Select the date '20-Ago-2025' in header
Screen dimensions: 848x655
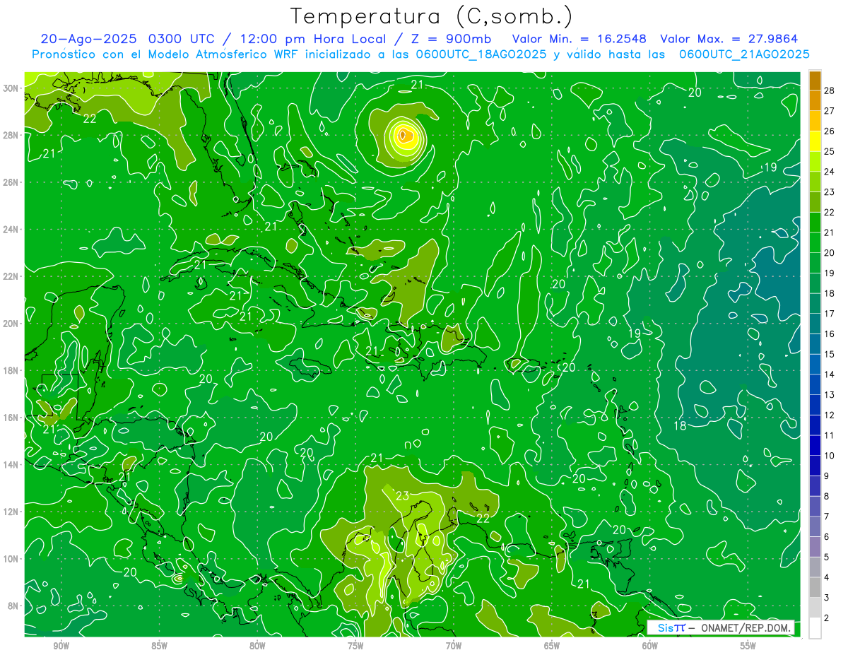(88, 39)
